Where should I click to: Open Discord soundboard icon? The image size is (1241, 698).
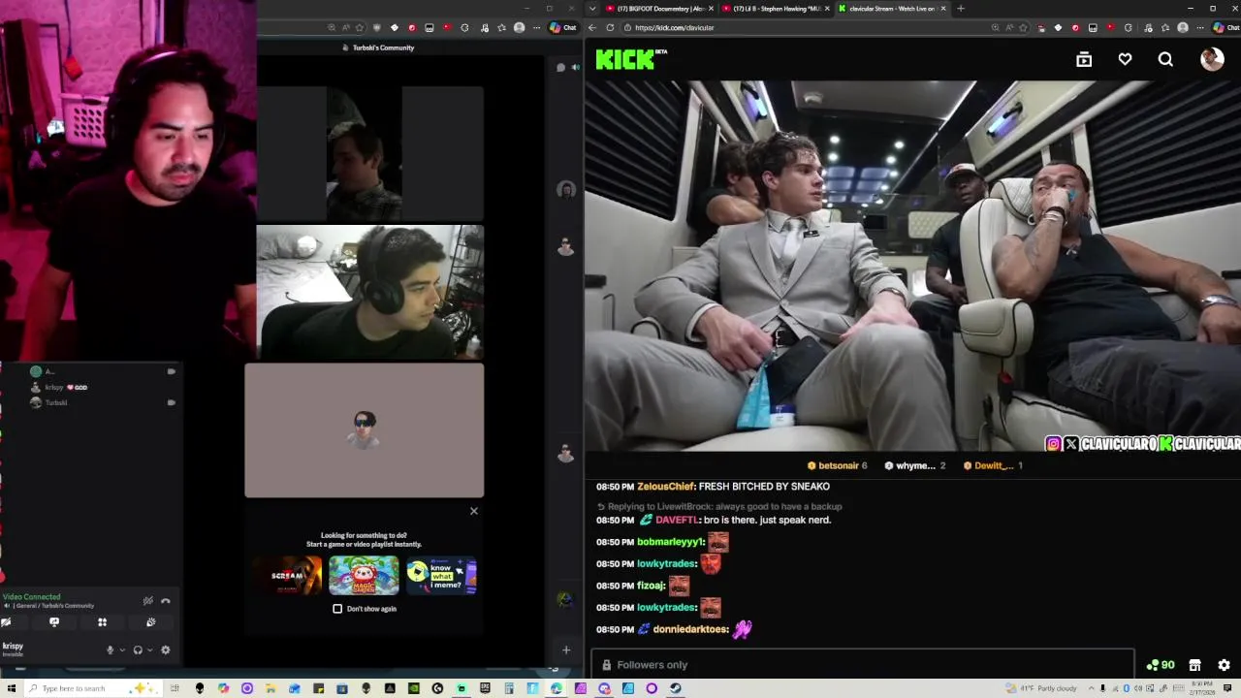[x=150, y=622]
